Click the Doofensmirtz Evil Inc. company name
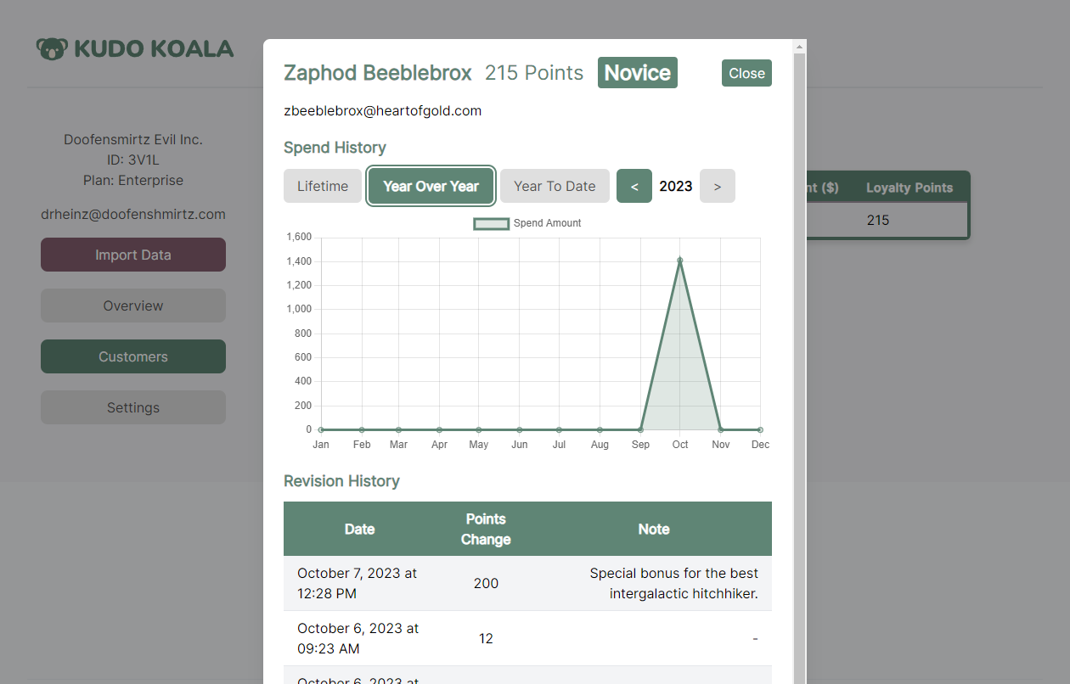The height and width of the screenshot is (684, 1070). tap(133, 139)
